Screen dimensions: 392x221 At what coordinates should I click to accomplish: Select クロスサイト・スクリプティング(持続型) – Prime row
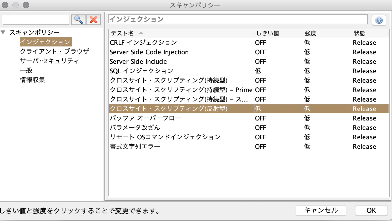(249, 90)
